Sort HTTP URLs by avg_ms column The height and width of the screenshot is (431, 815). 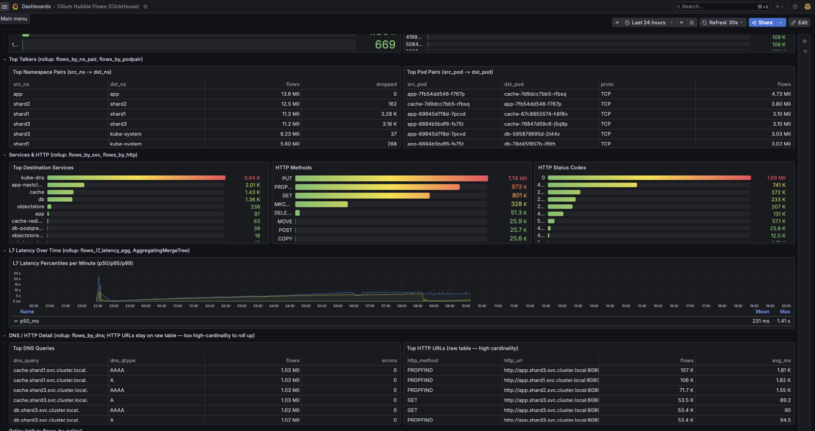tap(781, 361)
